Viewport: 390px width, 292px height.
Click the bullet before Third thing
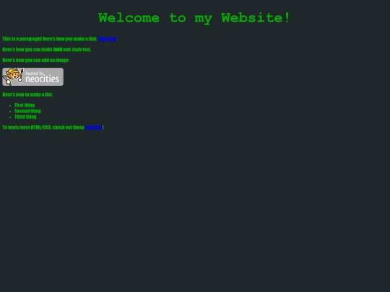click(x=10, y=117)
